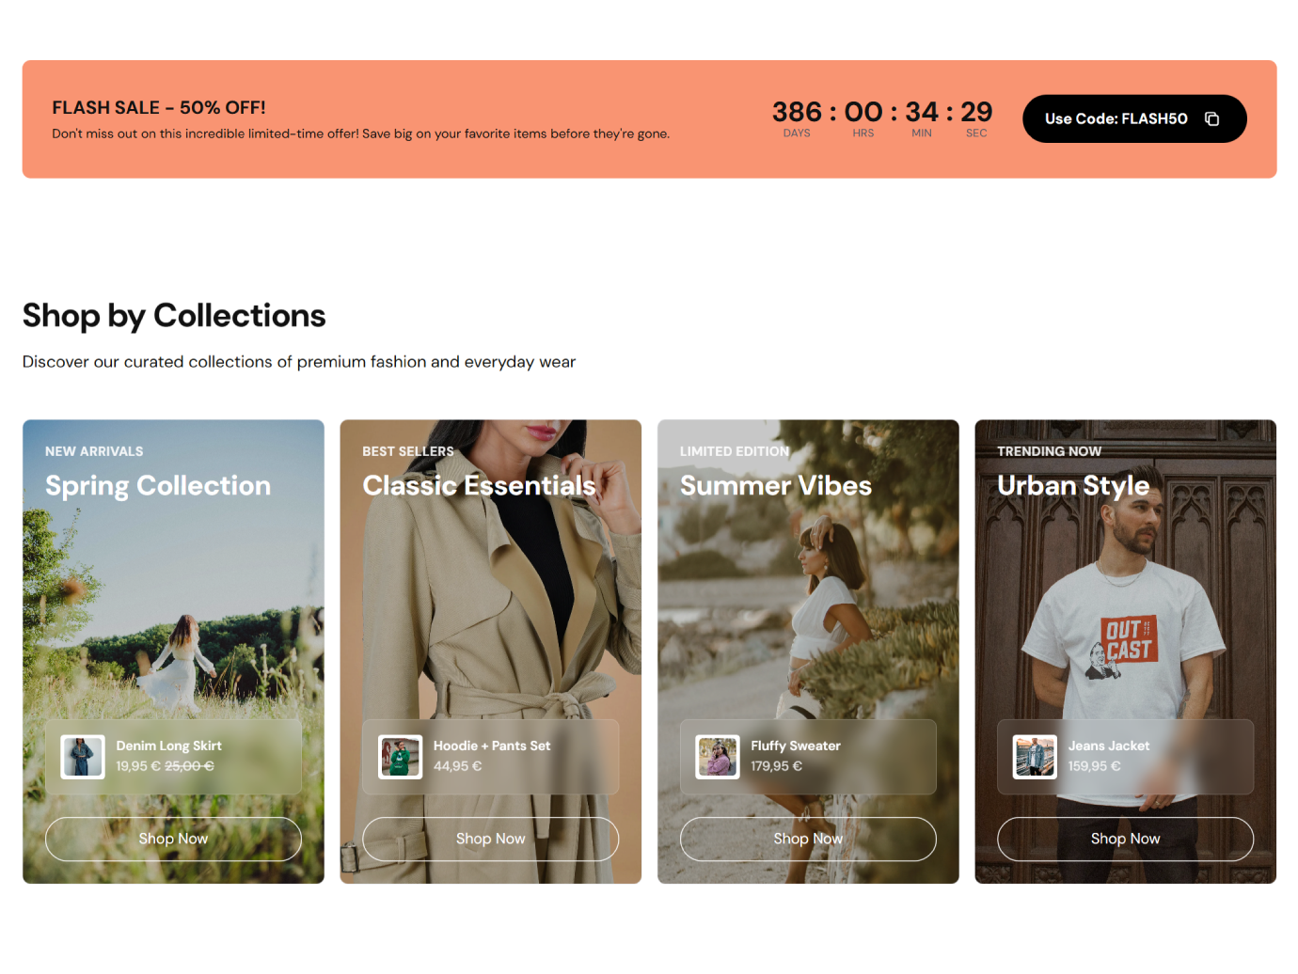This screenshot has height=974, width=1298.
Task: Shop Now in Classic Essentials card
Action: [491, 839]
